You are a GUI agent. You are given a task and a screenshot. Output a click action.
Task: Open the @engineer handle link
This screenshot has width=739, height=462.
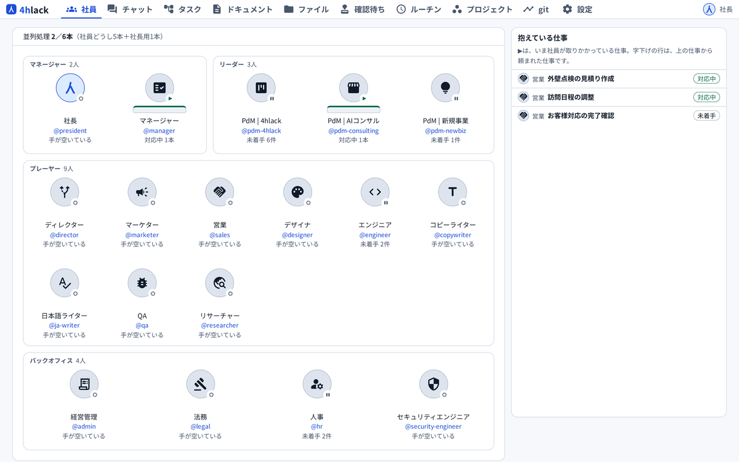coord(375,235)
